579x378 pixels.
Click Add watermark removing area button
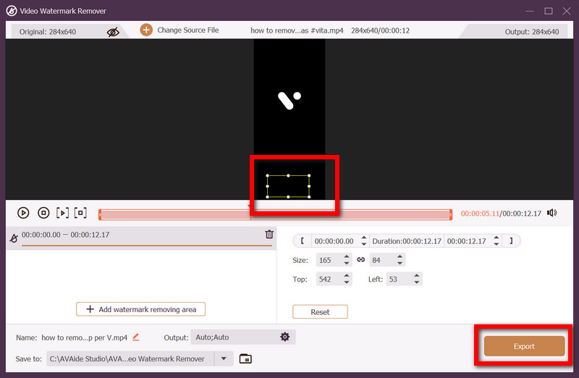click(141, 309)
